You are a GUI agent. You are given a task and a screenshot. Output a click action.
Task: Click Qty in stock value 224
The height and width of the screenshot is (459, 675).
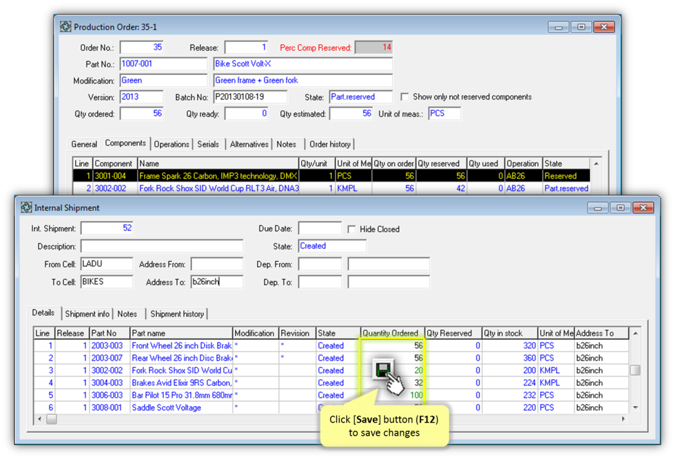pos(529,383)
